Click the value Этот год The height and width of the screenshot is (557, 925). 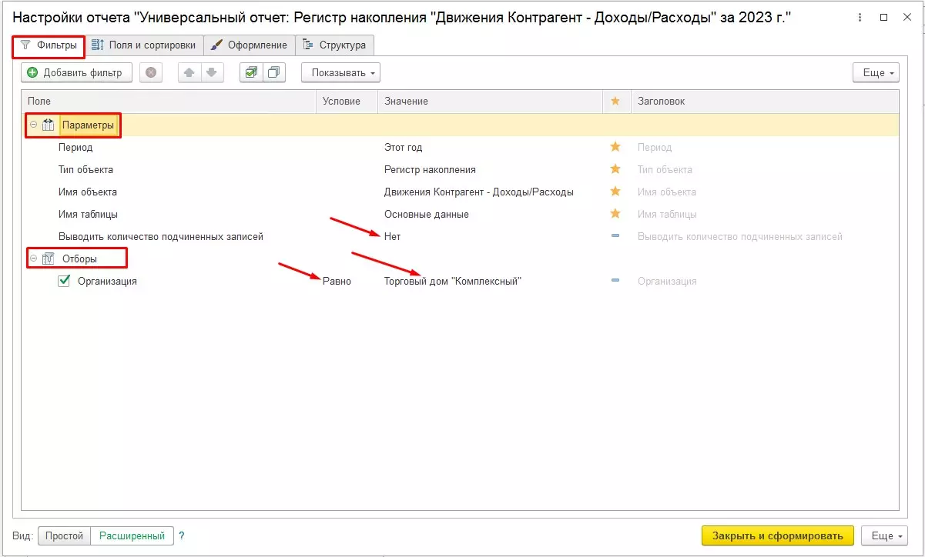(404, 147)
